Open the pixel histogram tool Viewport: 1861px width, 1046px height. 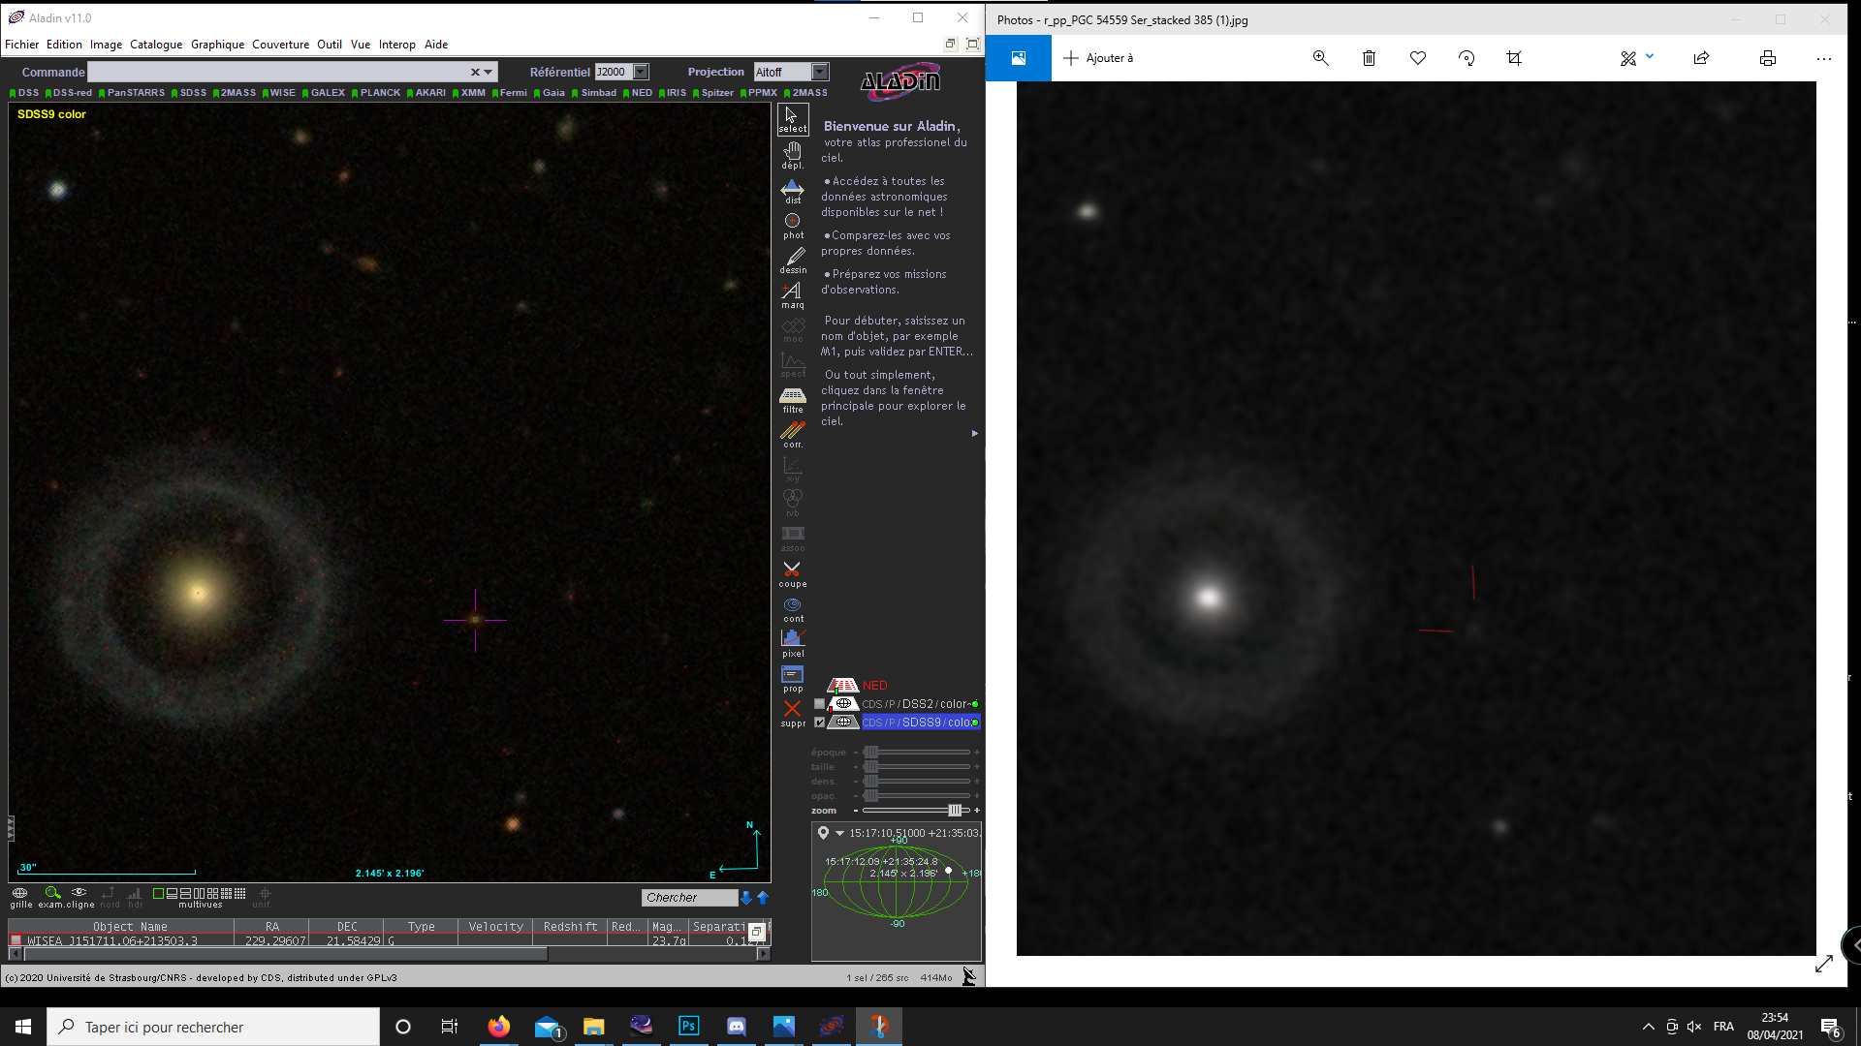pos(792,644)
